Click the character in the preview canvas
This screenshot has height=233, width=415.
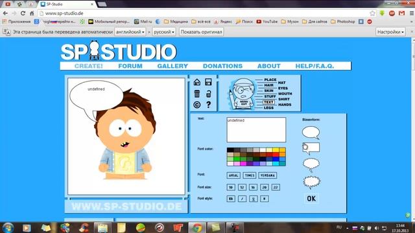click(125, 135)
